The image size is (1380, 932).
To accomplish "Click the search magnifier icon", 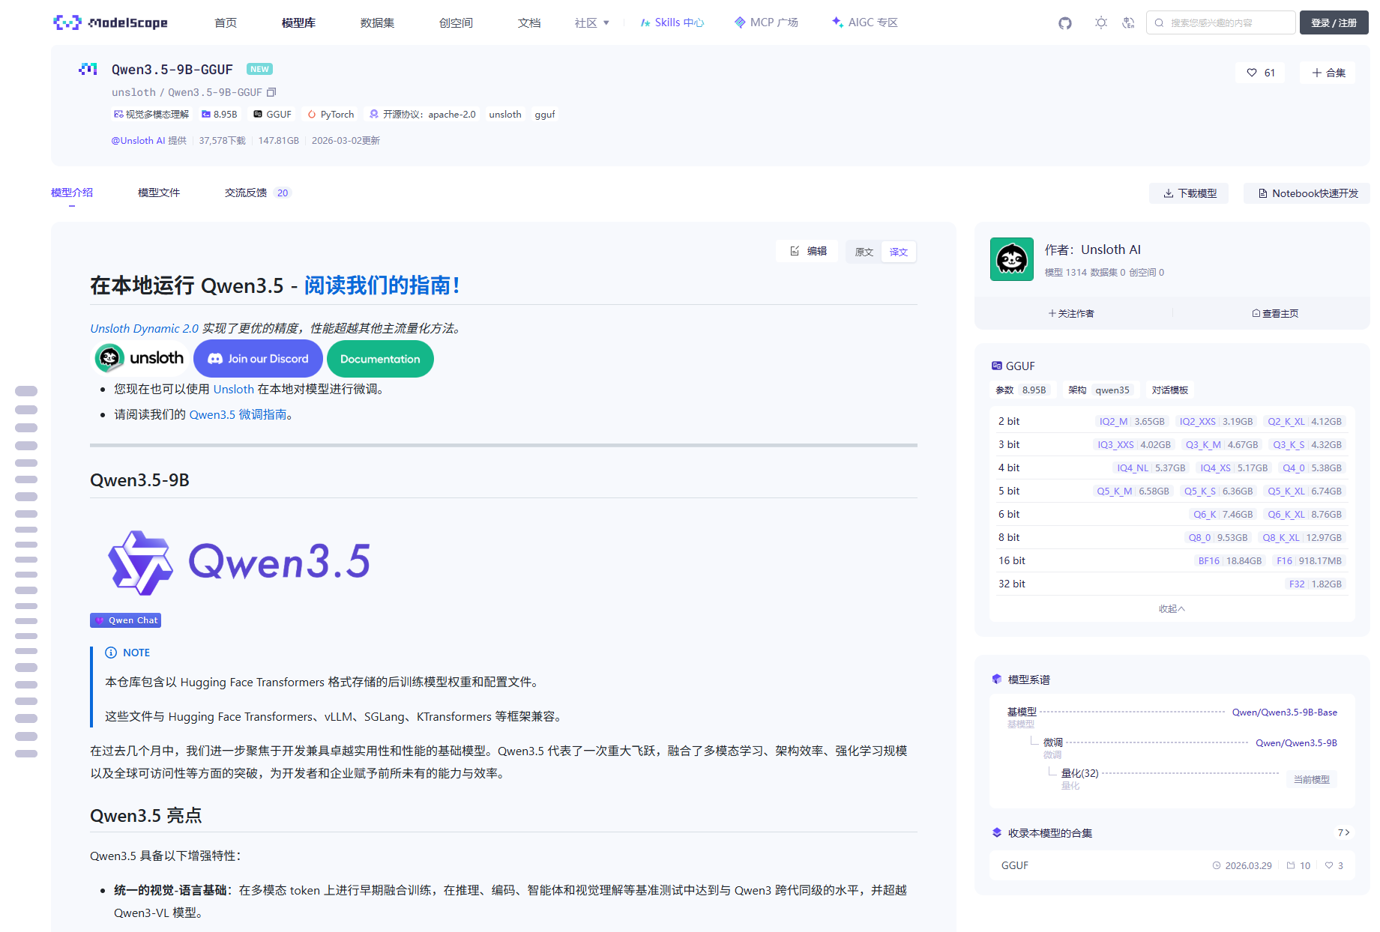I will pos(1159,23).
